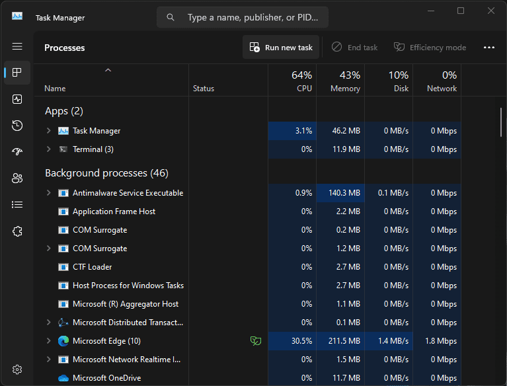Open the Users sidebar icon
Screen dimensions: 507x386
point(17,178)
